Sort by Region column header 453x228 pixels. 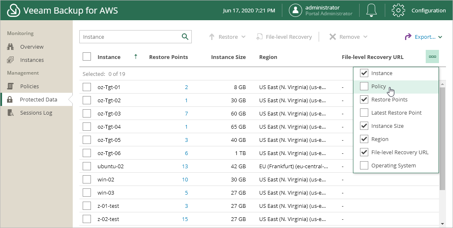point(268,57)
